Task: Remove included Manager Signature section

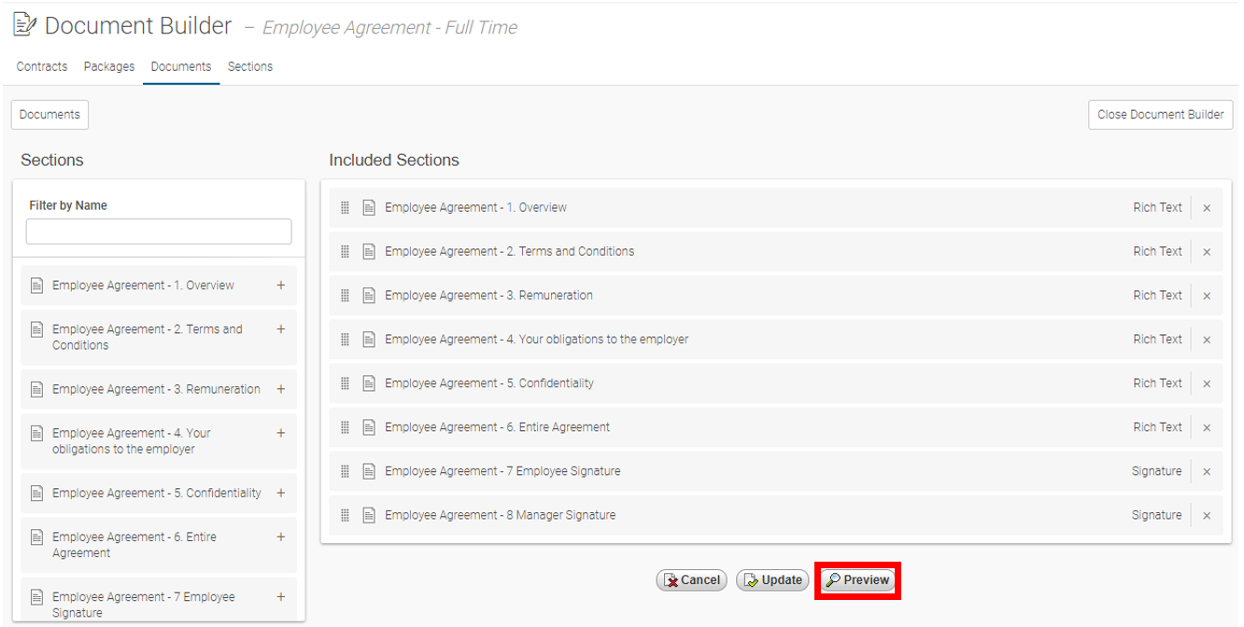Action: [x=1207, y=515]
